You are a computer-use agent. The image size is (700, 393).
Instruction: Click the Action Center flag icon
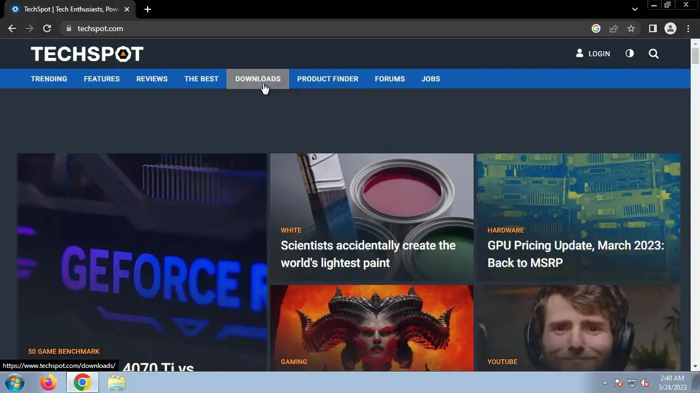click(x=619, y=383)
